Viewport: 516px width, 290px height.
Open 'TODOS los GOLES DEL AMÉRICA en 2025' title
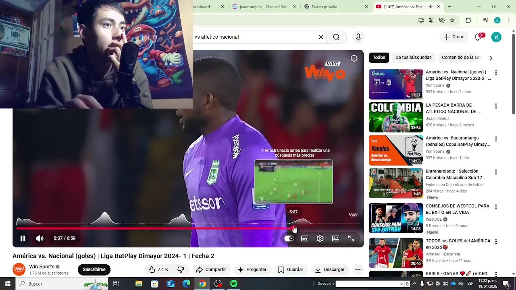pyautogui.click(x=458, y=244)
